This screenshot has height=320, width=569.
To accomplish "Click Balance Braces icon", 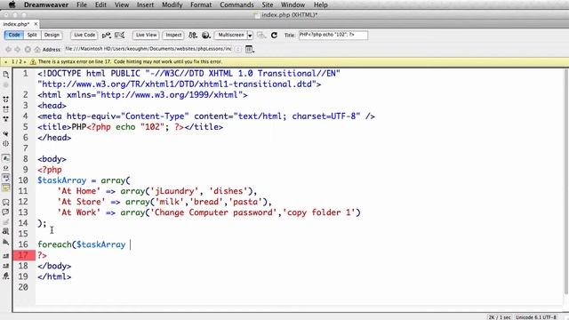I will [6, 143].
